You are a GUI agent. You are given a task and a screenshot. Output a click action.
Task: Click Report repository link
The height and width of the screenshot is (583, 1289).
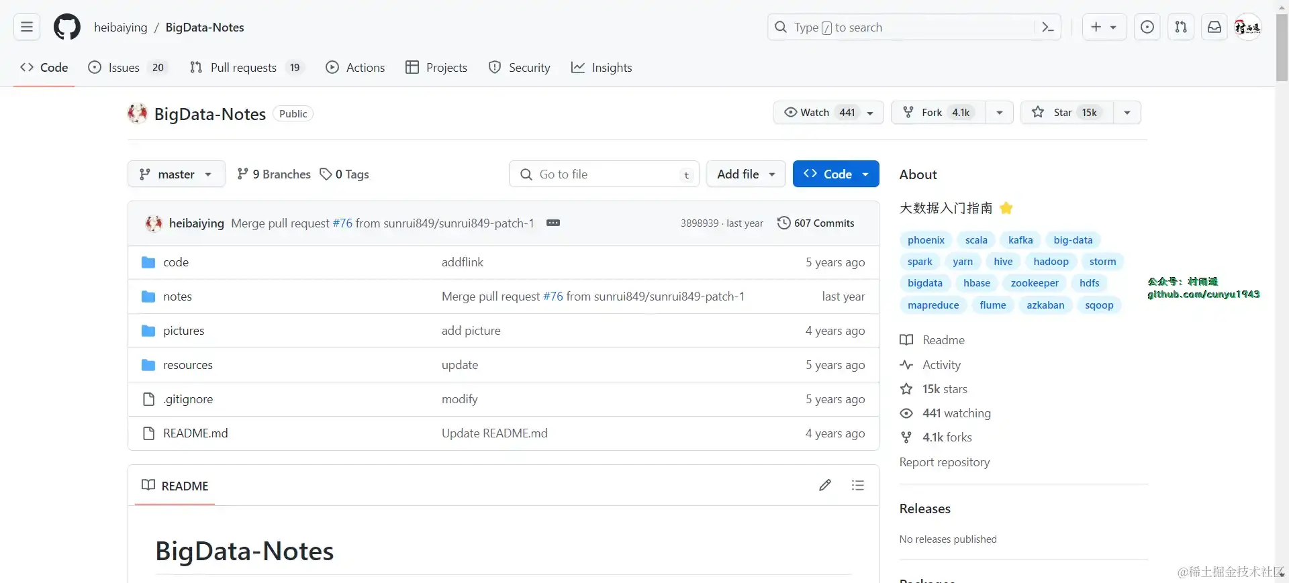point(945,462)
